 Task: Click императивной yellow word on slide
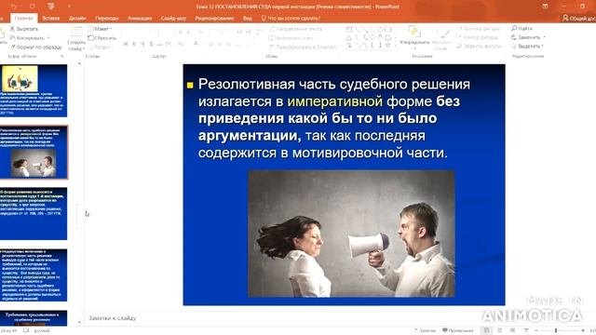point(335,101)
